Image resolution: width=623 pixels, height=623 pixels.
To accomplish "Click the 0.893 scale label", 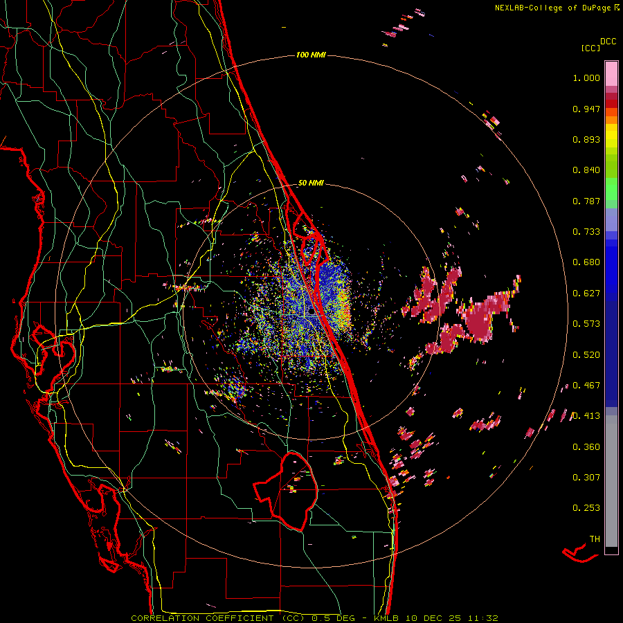I will pyautogui.click(x=586, y=139).
